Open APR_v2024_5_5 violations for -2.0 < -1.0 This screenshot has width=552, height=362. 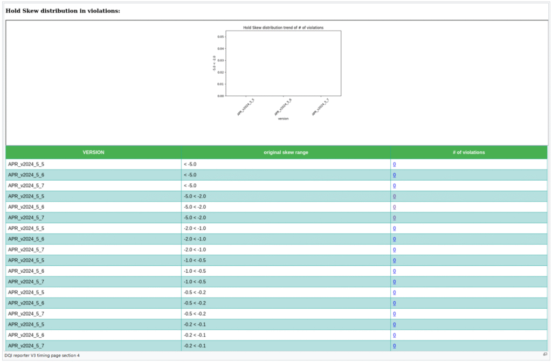click(394, 229)
